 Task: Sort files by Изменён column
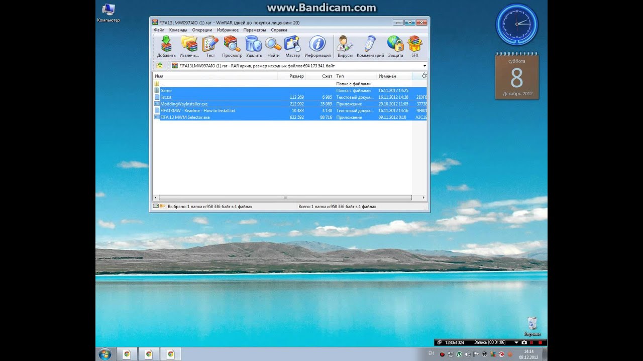[x=394, y=76]
